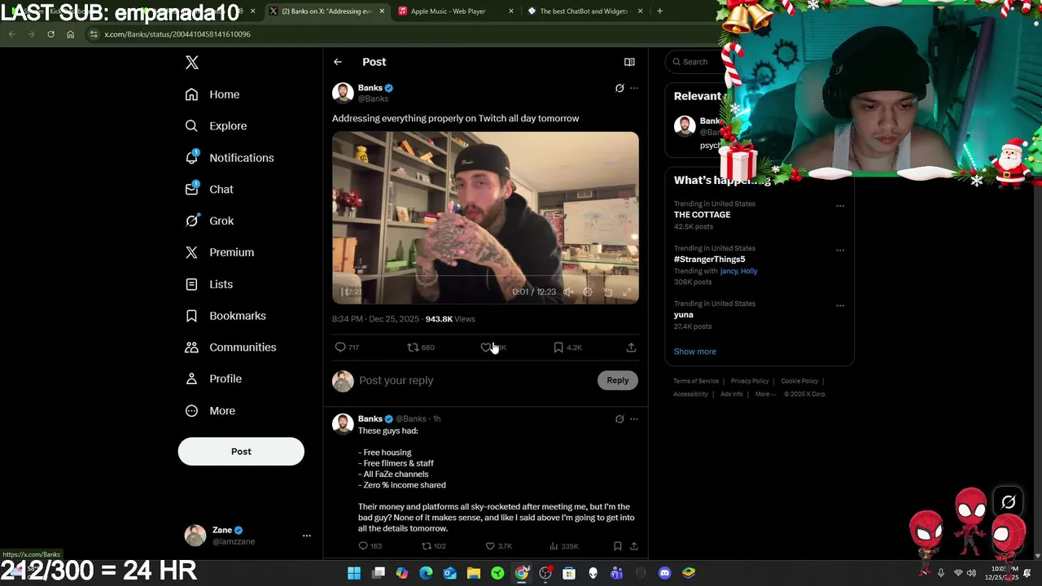Open File Explorer from the taskbar

[474, 573]
